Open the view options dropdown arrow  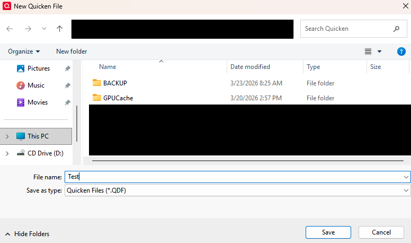379,51
